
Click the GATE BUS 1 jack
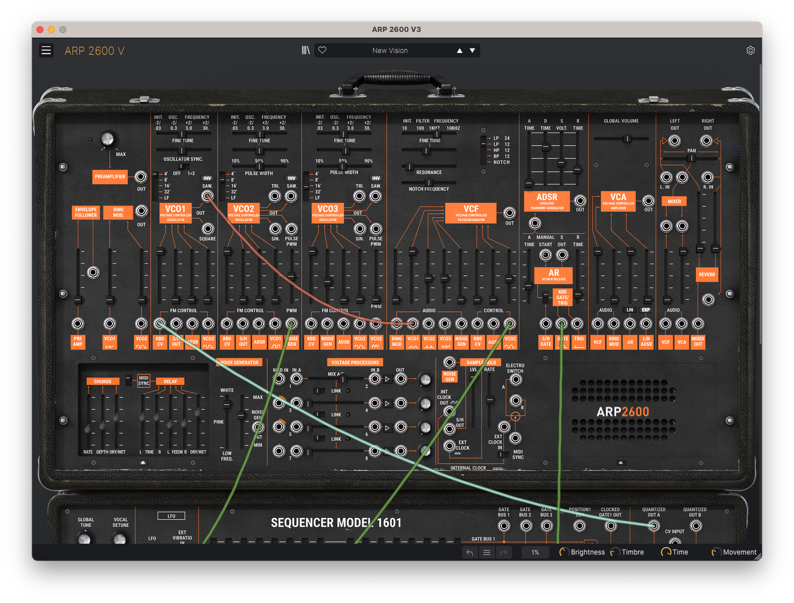[504, 526]
